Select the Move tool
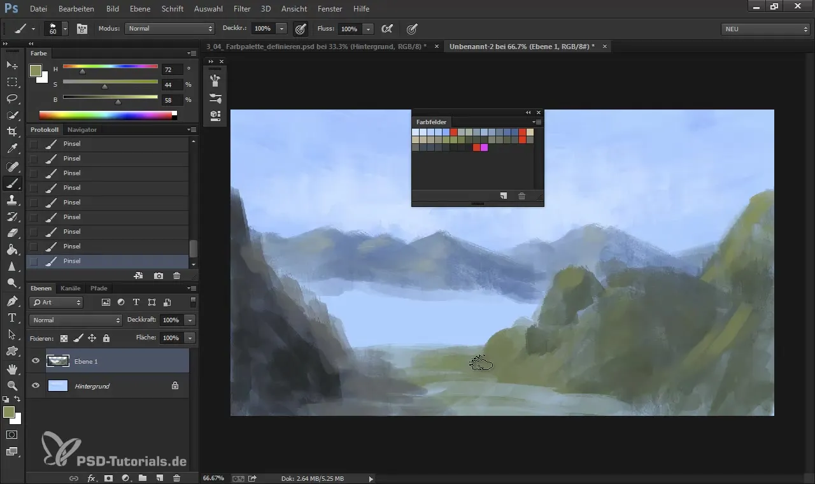The height and width of the screenshot is (484, 815). (x=12, y=66)
